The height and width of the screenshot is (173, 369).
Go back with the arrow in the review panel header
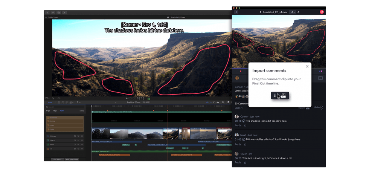pos(236,12)
